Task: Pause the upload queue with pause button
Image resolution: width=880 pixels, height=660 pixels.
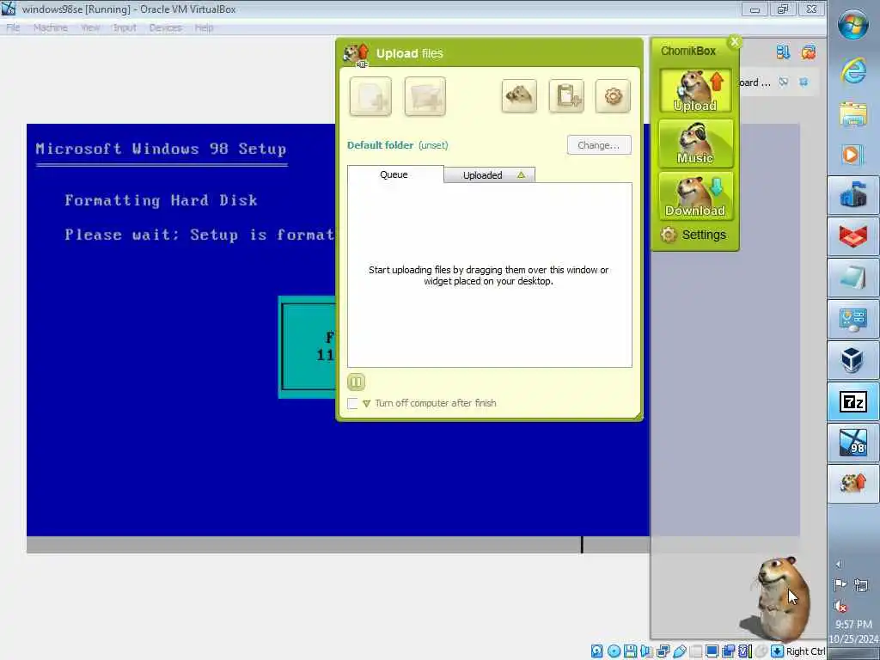Action: pyautogui.click(x=356, y=382)
